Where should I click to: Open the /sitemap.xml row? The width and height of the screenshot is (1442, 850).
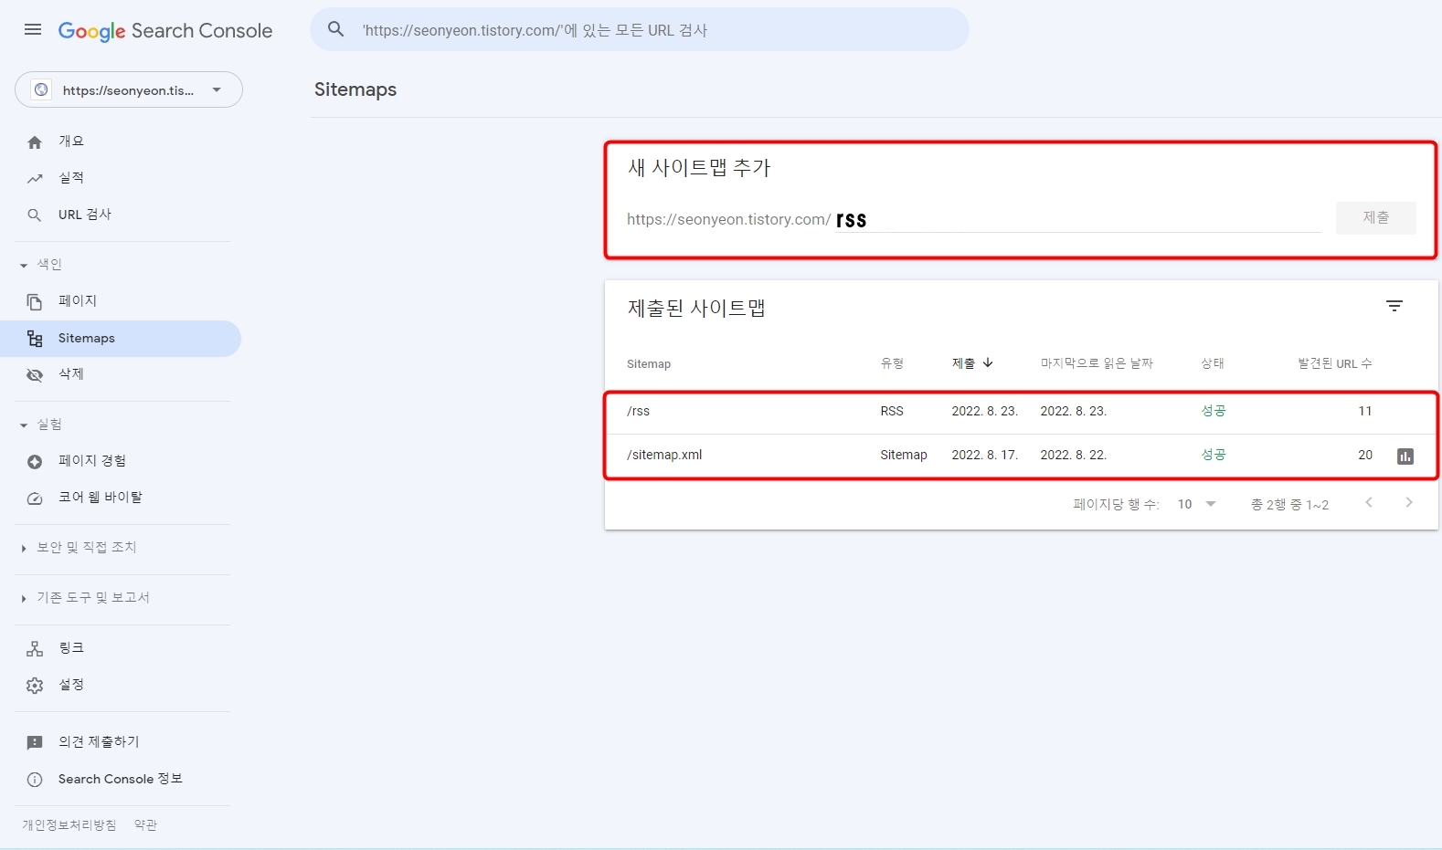coord(1022,456)
